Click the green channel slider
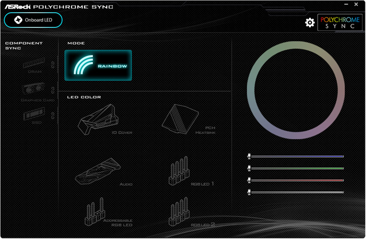Screen dimensions: 366x239 pyautogui.click(x=295, y=168)
